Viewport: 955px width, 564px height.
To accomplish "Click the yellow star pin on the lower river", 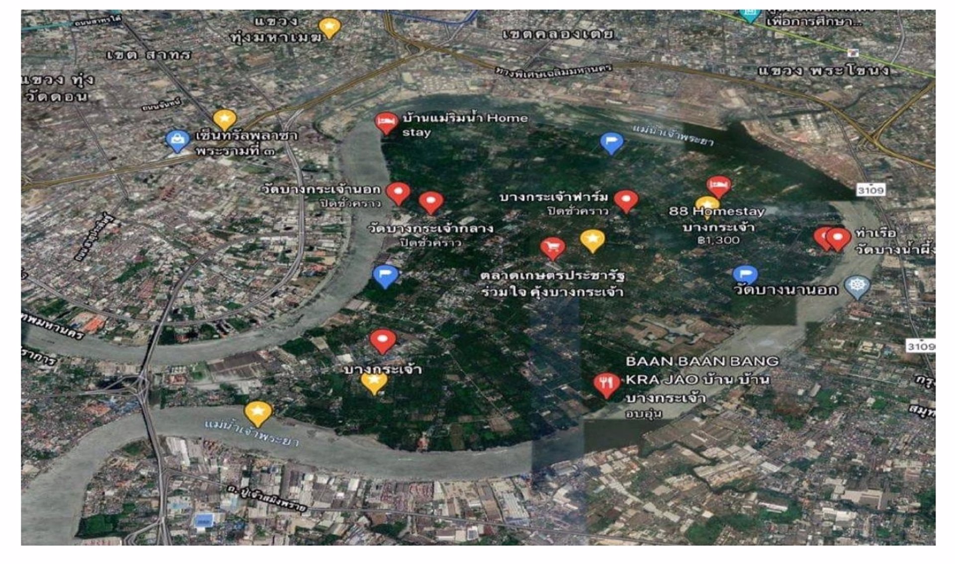I will pos(258,413).
